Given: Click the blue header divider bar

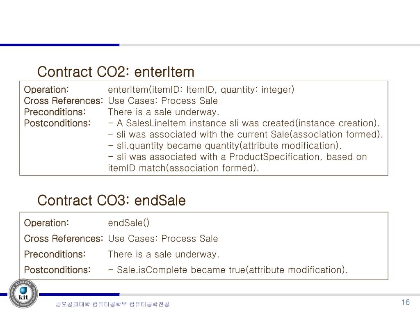Looking at the screenshot, I should pos(60,45).
